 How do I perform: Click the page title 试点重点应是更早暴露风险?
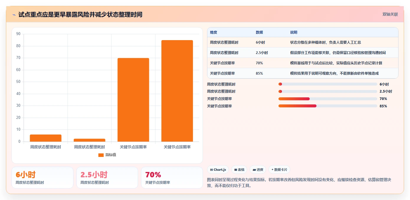click(x=80, y=14)
